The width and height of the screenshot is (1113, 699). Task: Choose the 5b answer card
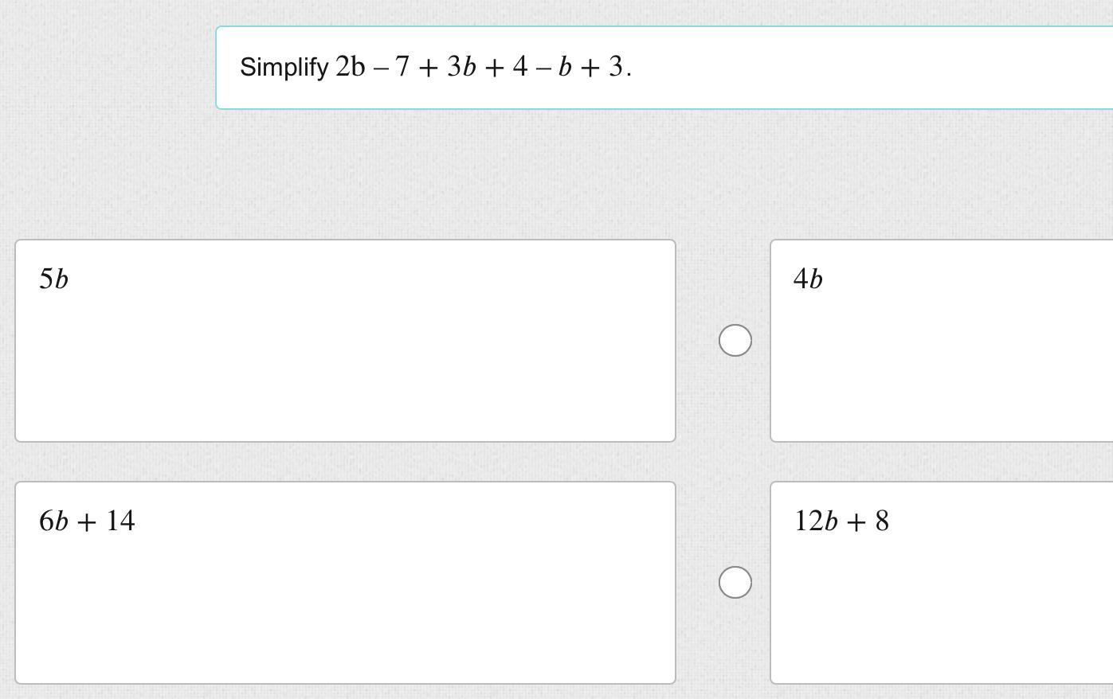click(x=345, y=341)
